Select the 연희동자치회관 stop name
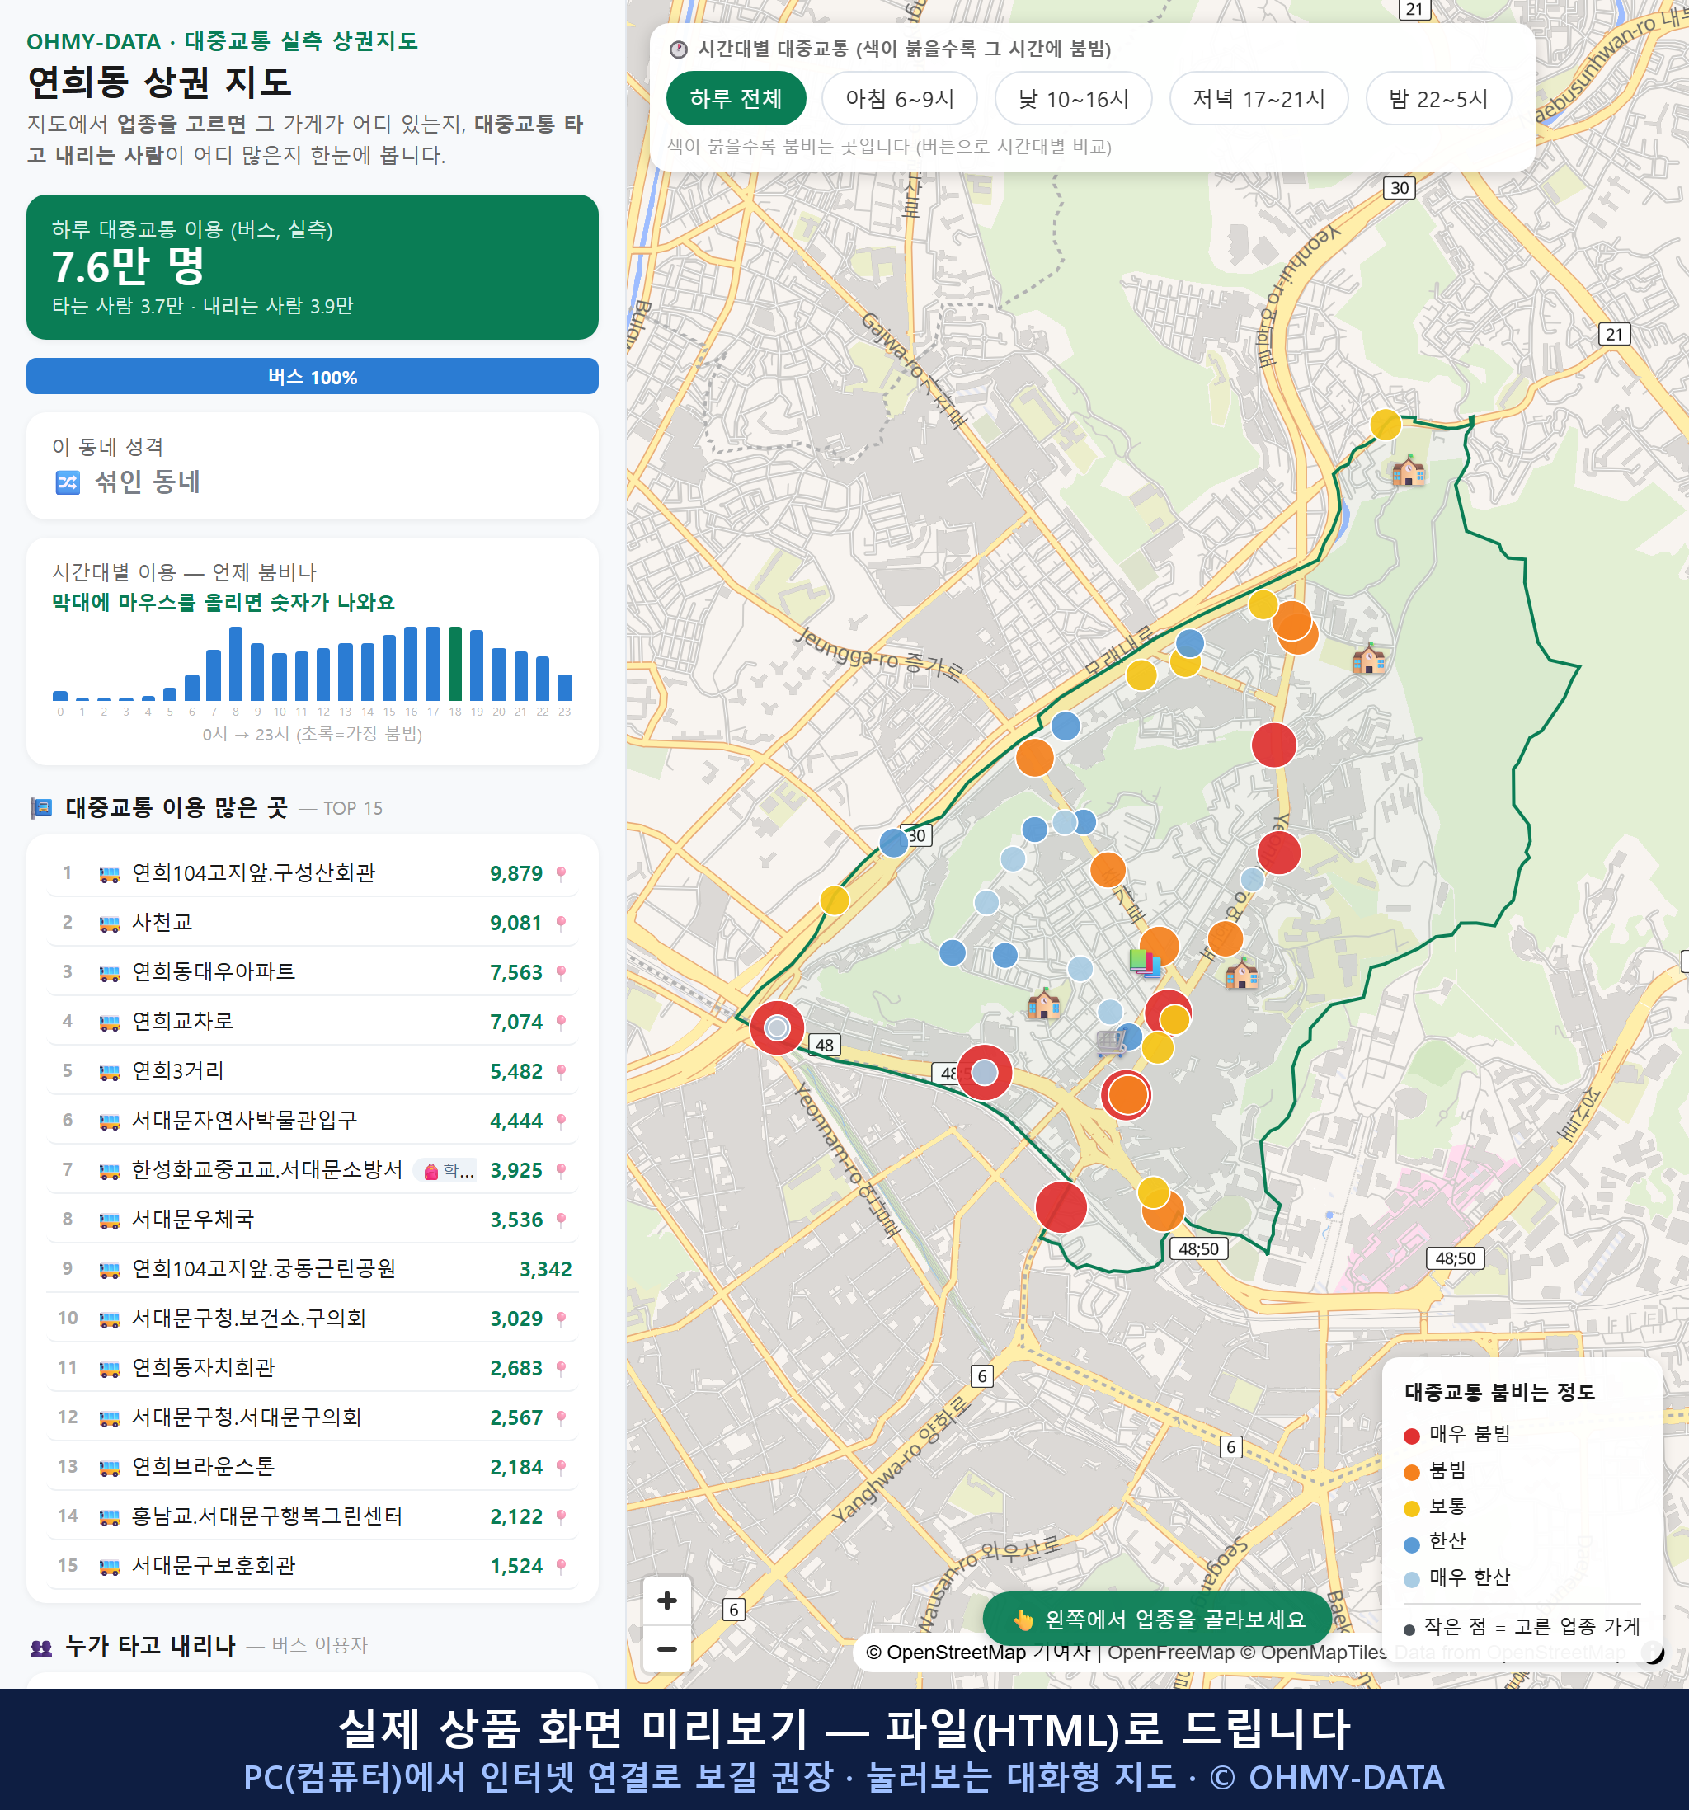 tap(203, 1367)
